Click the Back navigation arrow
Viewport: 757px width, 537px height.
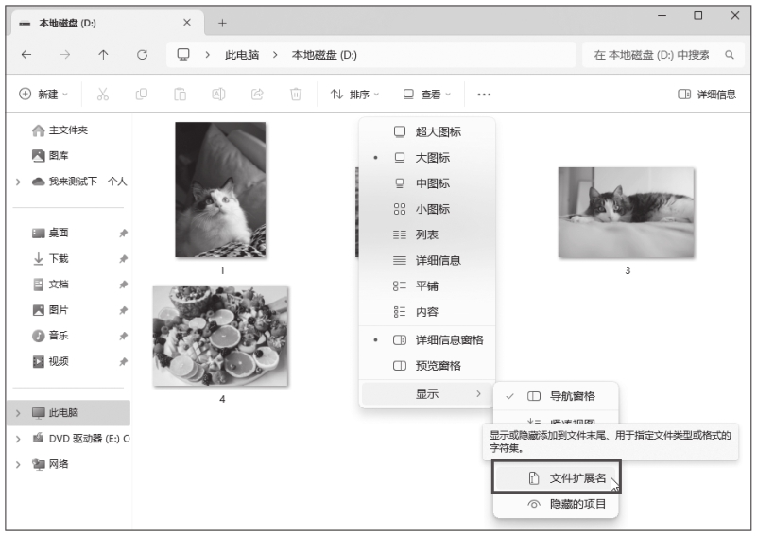click(x=26, y=55)
